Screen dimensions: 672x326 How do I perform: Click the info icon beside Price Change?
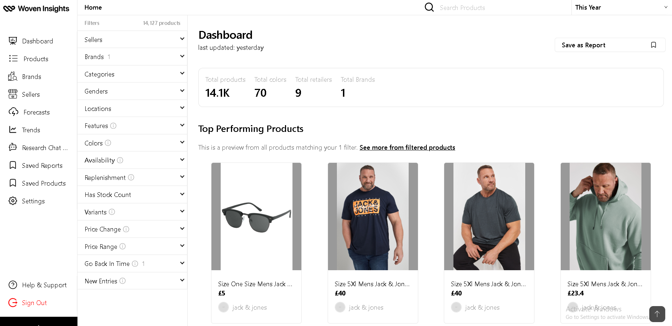point(126,229)
